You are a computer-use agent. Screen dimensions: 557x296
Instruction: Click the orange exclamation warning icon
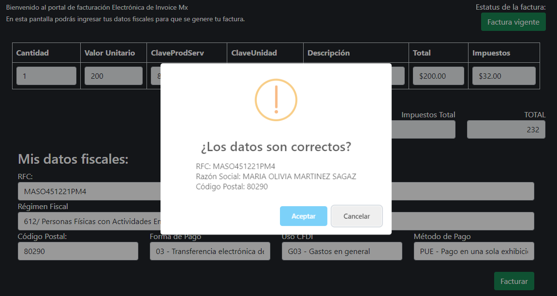tap(276, 100)
